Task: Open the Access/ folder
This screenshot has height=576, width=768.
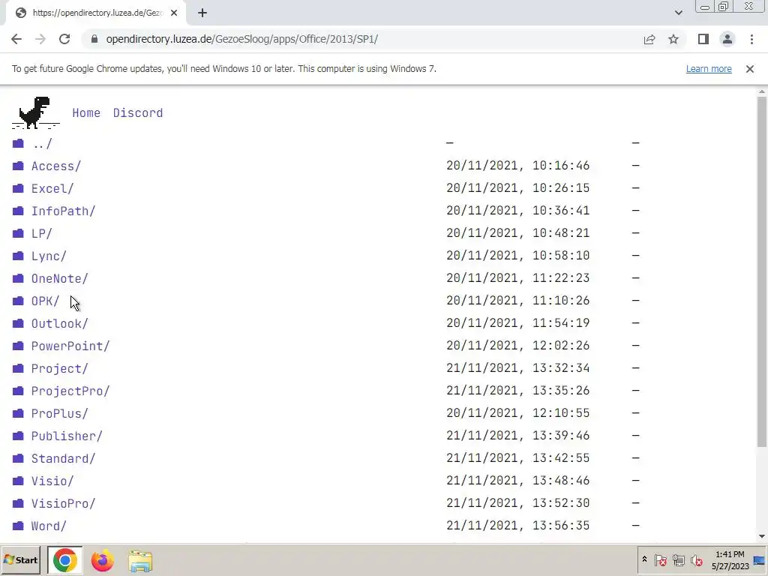Action: [56, 166]
